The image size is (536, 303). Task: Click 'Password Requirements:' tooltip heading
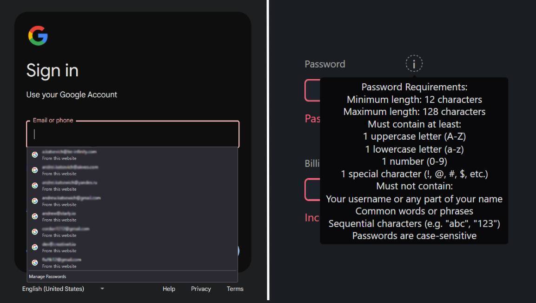click(414, 87)
